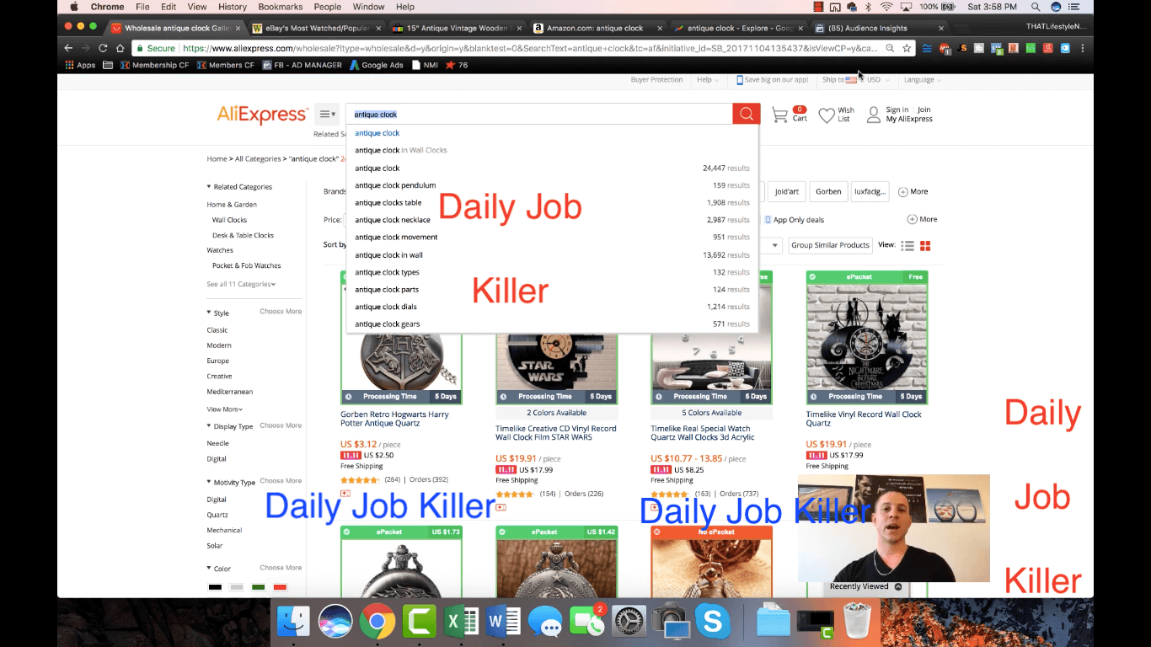Open the Language dropdown
The height and width of the screenshot is (647, 1151).
click(x=922, y=80)
